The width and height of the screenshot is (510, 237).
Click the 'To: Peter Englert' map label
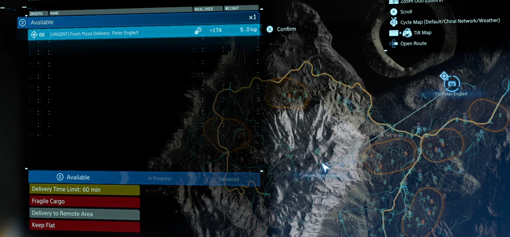tap(451, 94)
